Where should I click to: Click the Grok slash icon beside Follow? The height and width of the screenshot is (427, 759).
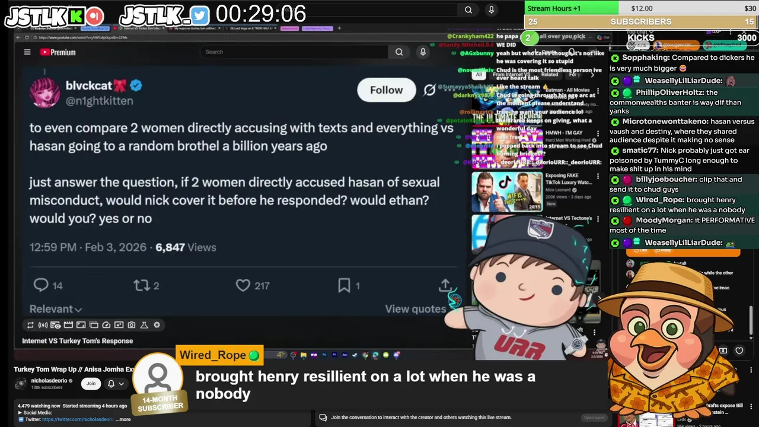pyautogui.click(x=429, y=90)
